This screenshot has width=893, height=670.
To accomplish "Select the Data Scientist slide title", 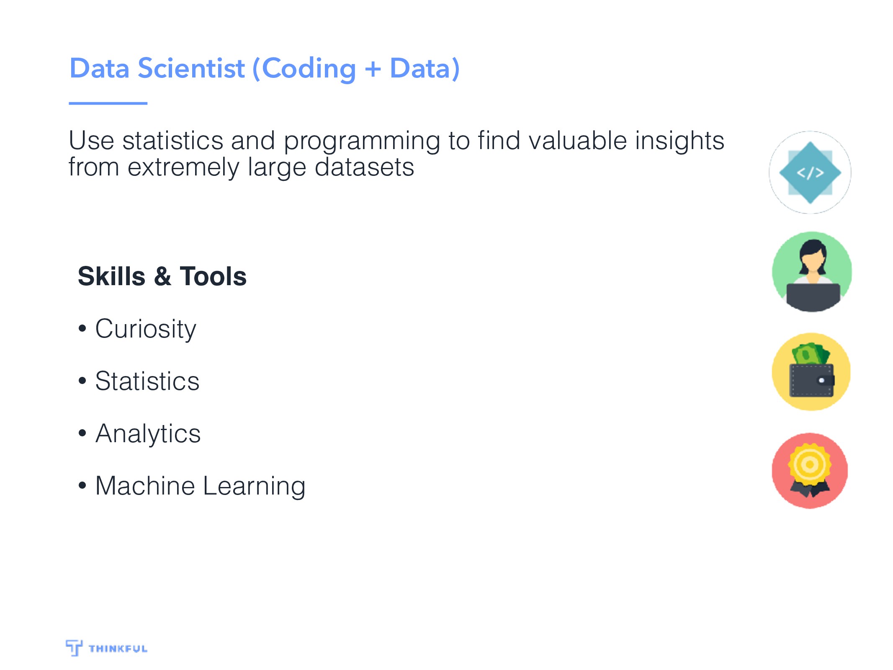I will click(x=264, y=68).
